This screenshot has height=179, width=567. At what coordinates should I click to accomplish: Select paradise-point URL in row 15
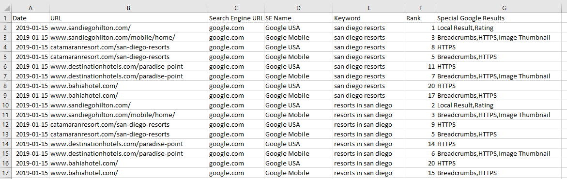(129, 153)
